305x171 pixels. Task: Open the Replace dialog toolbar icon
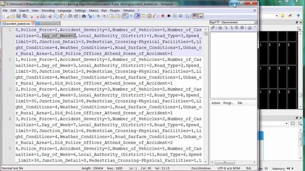coord(90,16)
